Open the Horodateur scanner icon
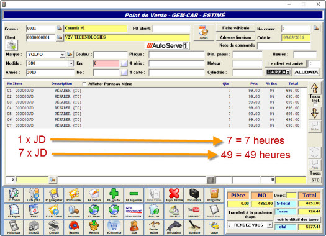Screen dimensions: 326x236 point(174,227)
